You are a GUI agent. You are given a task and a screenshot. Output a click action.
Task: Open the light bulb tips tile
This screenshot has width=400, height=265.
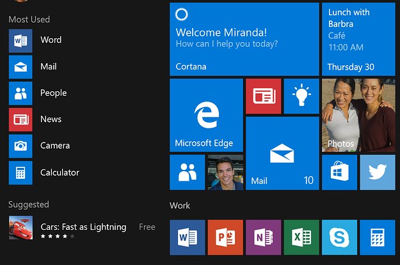coord(301,96)
